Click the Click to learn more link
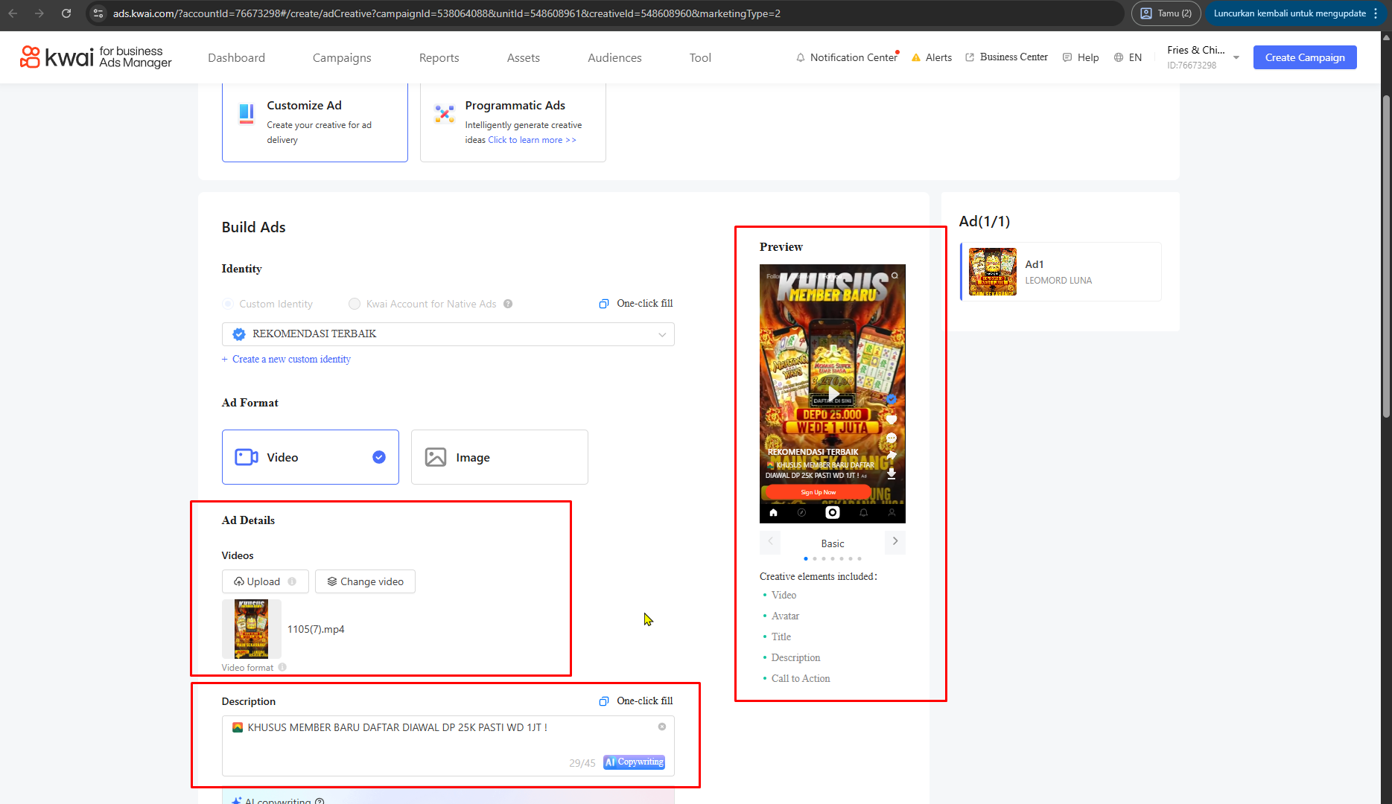The width and height of the screenshot is (1392, 804). [532, 140]
